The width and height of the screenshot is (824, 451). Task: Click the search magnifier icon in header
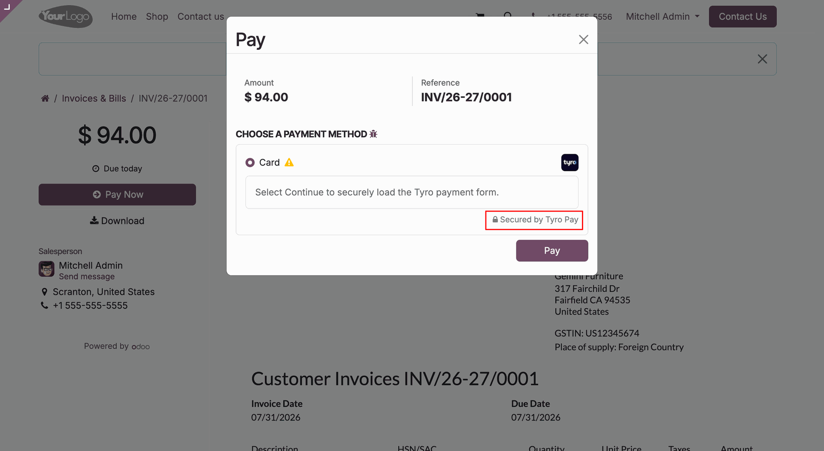pos(508,15)
